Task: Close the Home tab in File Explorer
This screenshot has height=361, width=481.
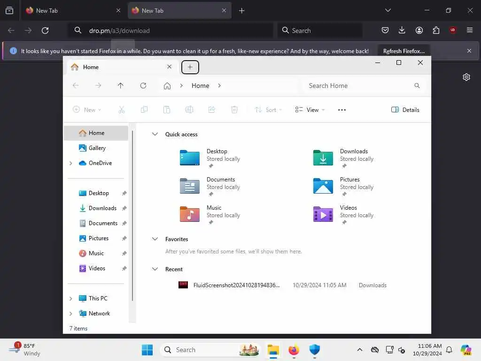Action: coord(169,67)
